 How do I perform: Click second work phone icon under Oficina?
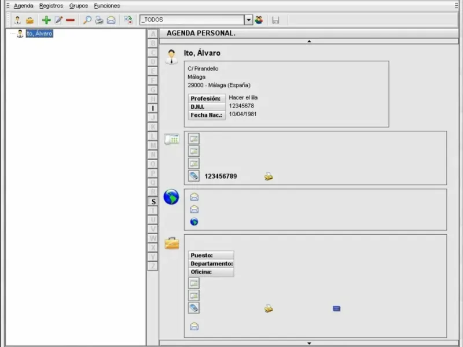pyautogui.click(x=194, y=296)
